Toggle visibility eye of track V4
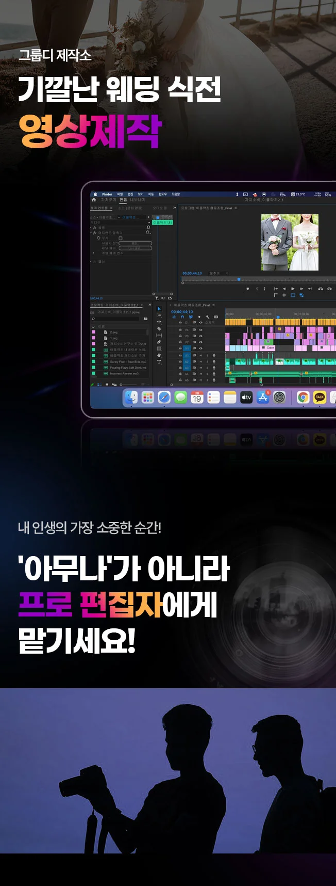336x886 pixels. pos(200,330)
